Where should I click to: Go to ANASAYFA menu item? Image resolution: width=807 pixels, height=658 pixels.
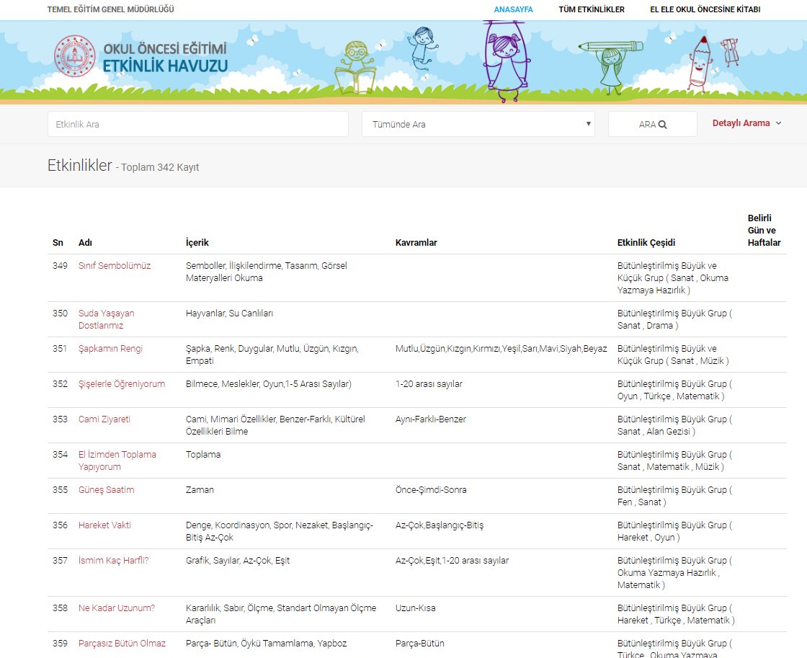(x=513, y=9)
